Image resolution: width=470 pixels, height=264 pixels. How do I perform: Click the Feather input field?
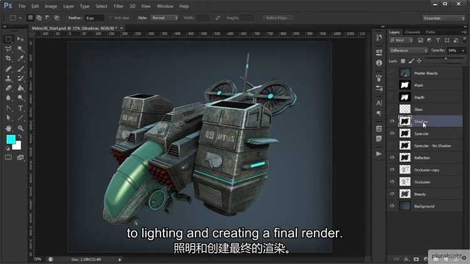(x=95, y=18)
